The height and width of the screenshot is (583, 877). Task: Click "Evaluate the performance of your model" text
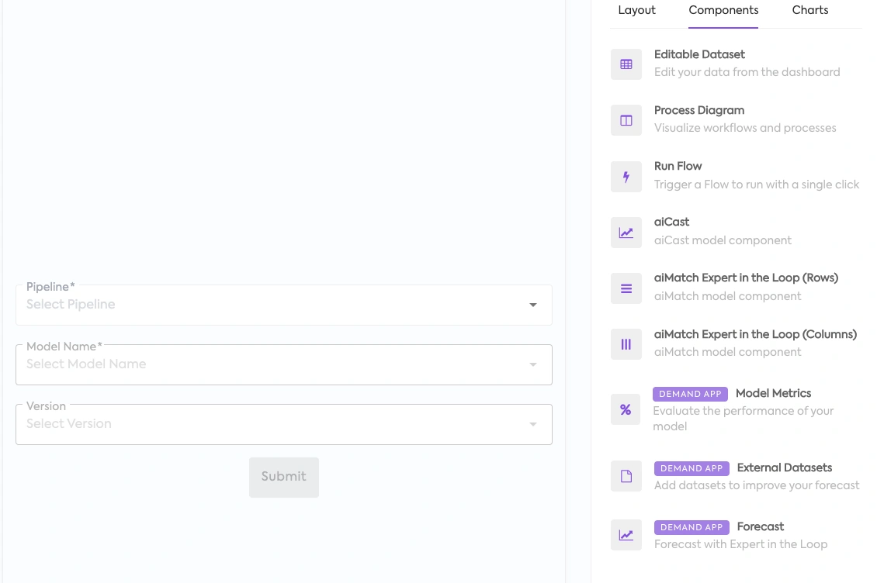point(744,419)
